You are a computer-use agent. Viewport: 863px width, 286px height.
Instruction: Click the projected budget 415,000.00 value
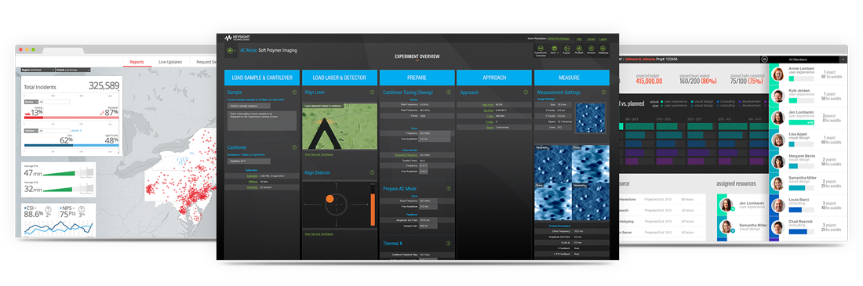pos(648,81)
